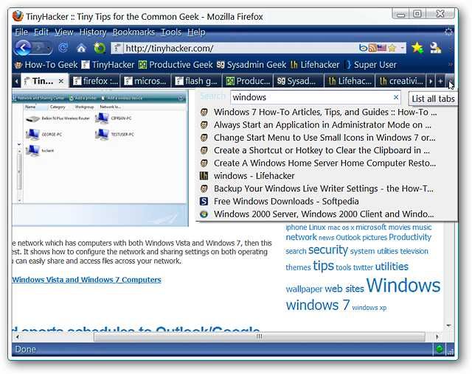Image resolution: width=472 pixels, height=374 pixels.
Task: Open the TinyHacker bookmark
Action: click(108, 65)
